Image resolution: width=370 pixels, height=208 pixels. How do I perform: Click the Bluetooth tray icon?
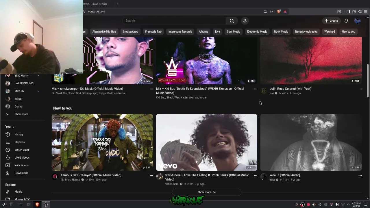[x=320, y=205]
